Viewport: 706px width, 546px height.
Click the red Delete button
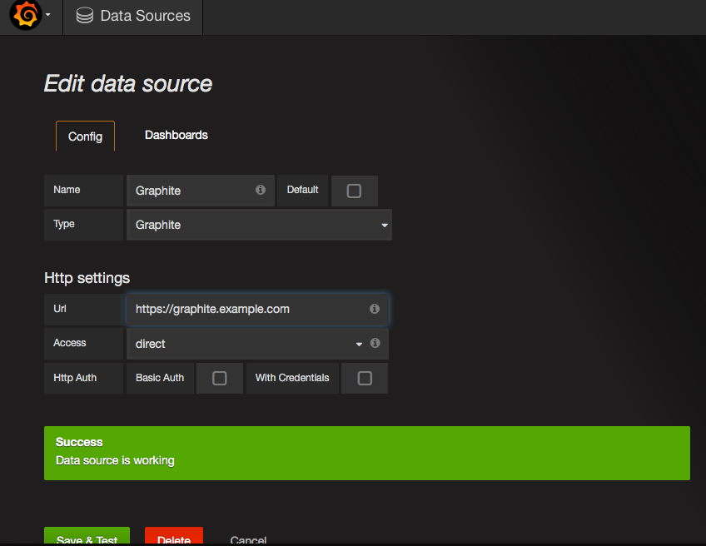pyautogui.click(x=174, y=537)
